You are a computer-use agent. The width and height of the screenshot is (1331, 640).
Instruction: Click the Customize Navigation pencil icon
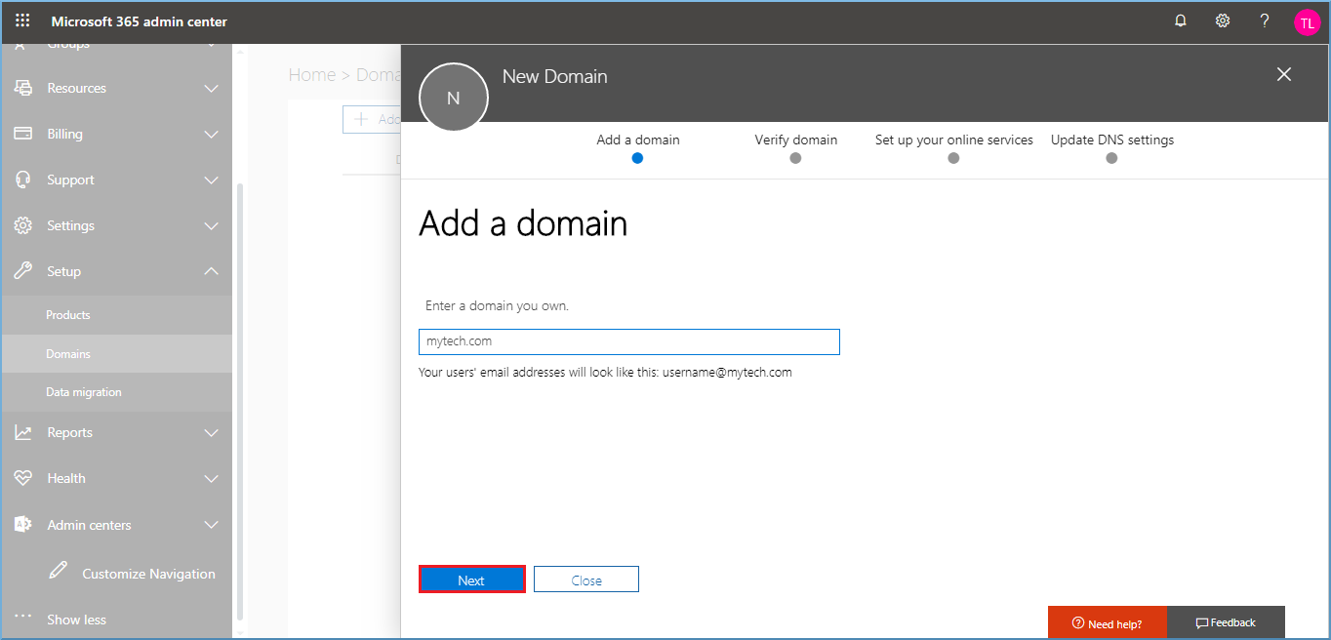59,571
